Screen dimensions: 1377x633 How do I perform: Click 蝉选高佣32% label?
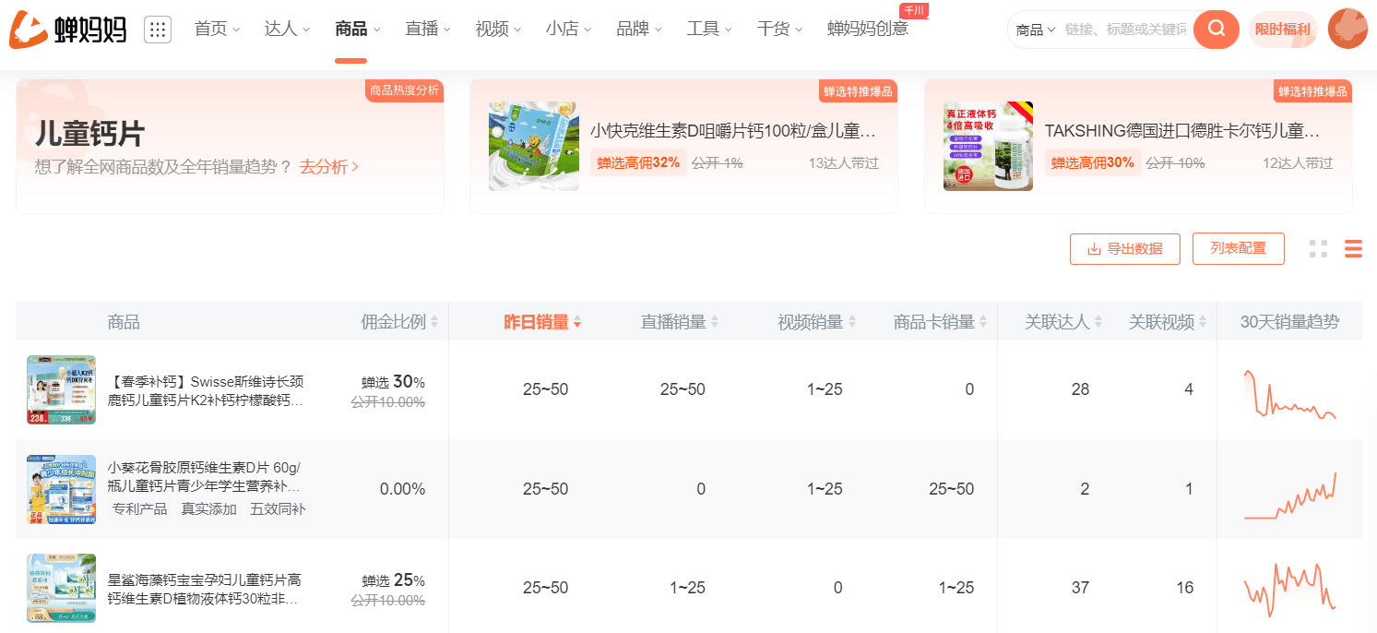638,162
